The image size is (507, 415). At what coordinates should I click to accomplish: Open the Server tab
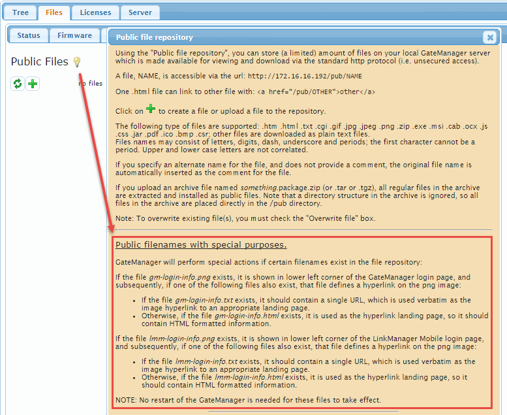point(140,12)
